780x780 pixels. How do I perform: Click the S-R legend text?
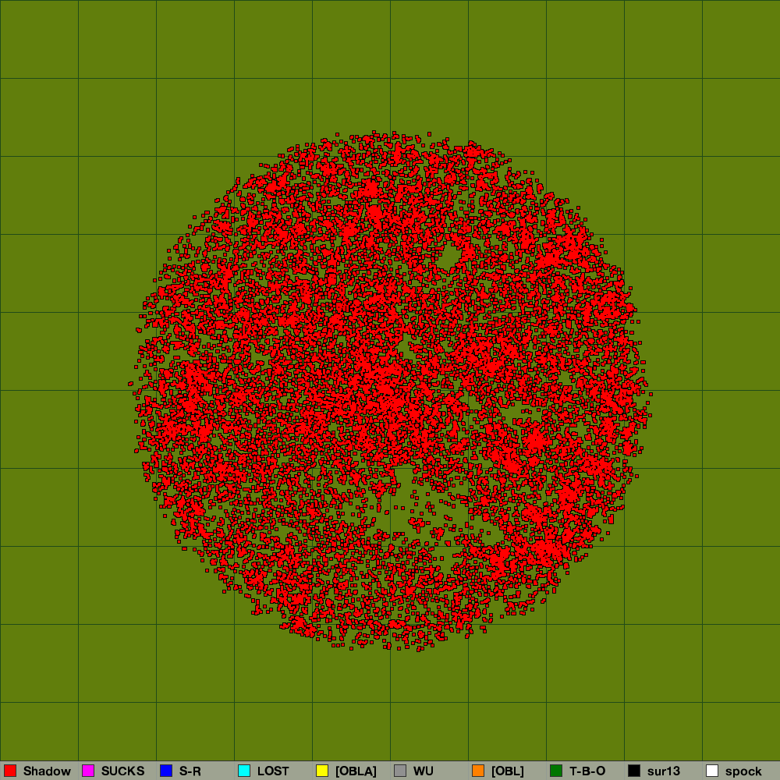coord(190,771)
